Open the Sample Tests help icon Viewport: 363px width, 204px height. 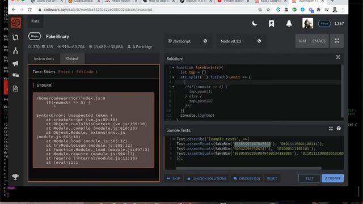(339, 129)
